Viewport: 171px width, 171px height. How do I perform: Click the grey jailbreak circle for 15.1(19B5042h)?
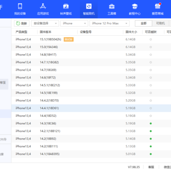pos(151,39)
